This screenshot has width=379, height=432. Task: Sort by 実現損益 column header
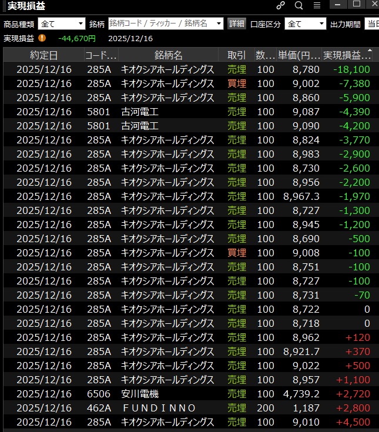pyautogui.click(x=347, y=55)
